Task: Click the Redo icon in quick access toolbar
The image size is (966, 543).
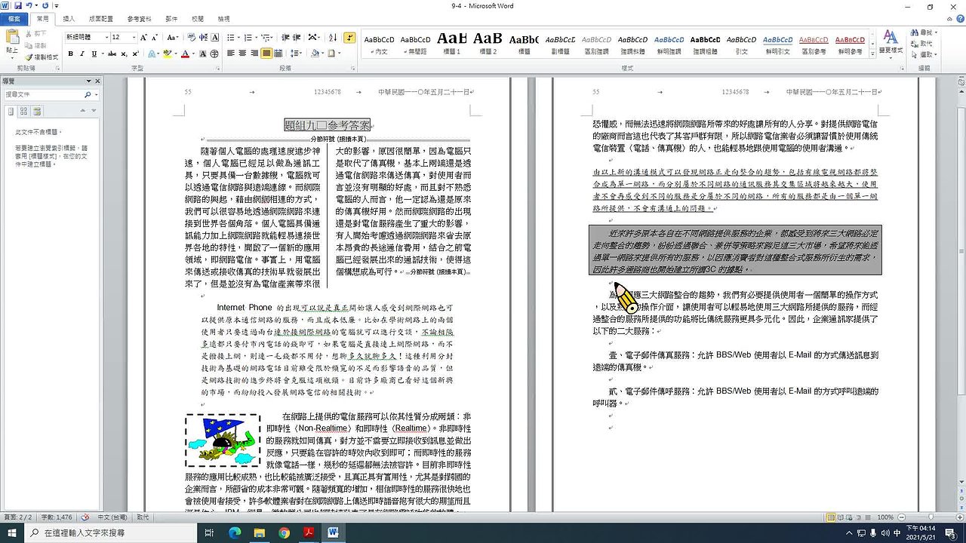Action: pyautogui.click(x=45, y=6)
